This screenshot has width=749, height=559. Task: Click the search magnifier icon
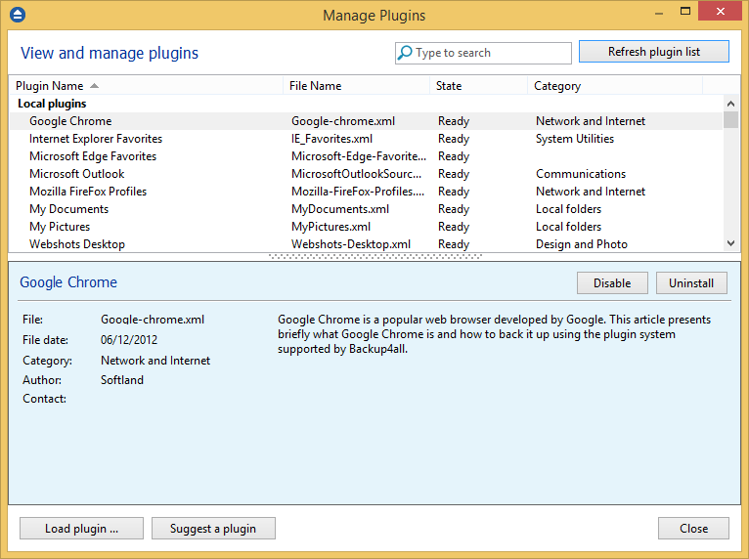(405, 53)
